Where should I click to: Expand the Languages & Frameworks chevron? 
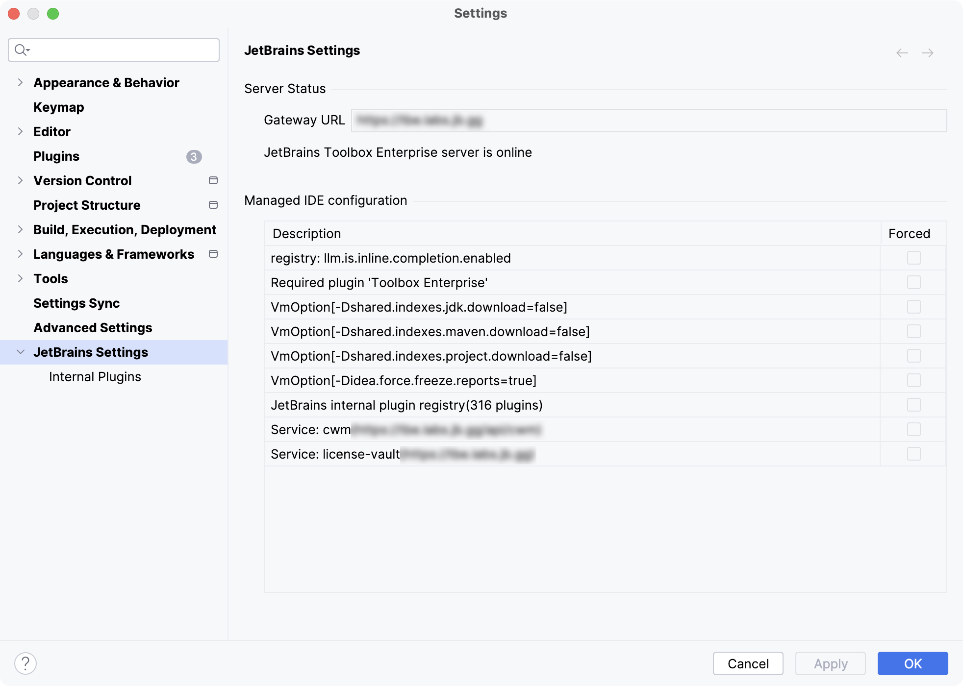20,254
